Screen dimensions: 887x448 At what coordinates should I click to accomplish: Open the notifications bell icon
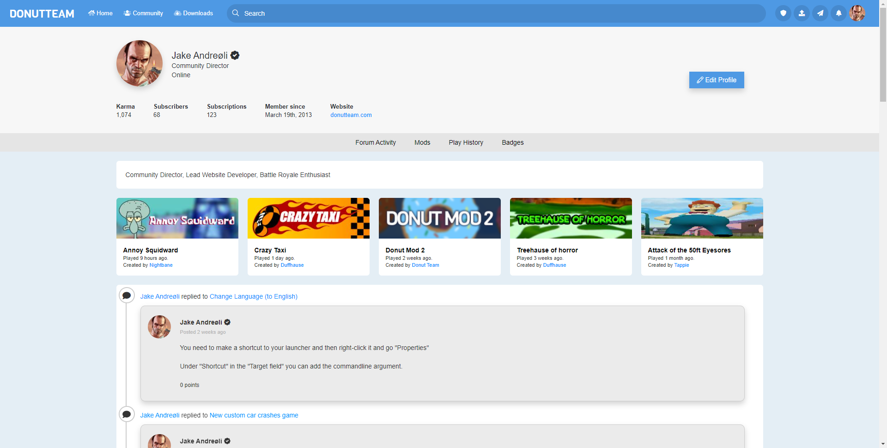point(838,13)
